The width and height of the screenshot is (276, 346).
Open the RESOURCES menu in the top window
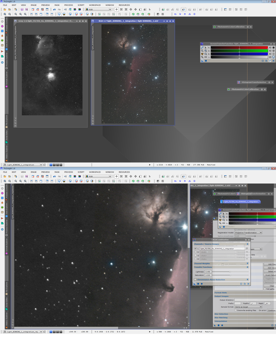(124, 5)
